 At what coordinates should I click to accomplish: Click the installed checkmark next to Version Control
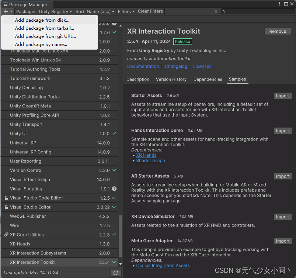(x=114, y=170)
